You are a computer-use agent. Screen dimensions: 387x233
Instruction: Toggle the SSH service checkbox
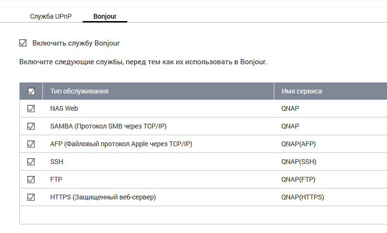[31, 162]
